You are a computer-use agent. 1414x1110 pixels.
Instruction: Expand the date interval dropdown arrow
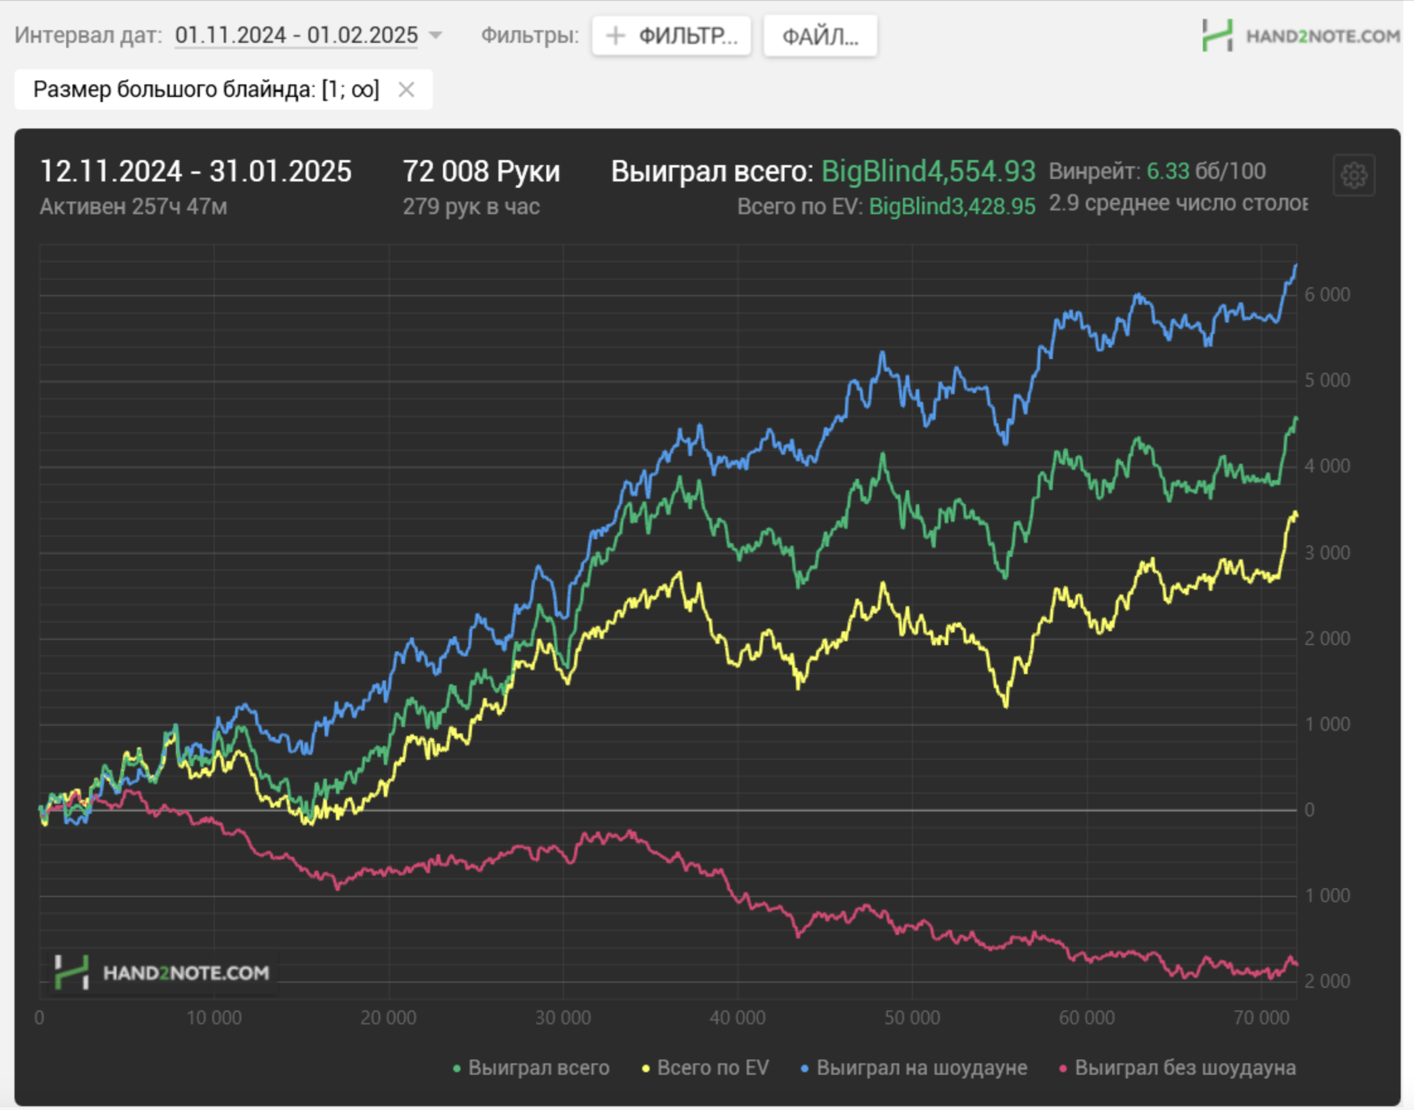435,35
